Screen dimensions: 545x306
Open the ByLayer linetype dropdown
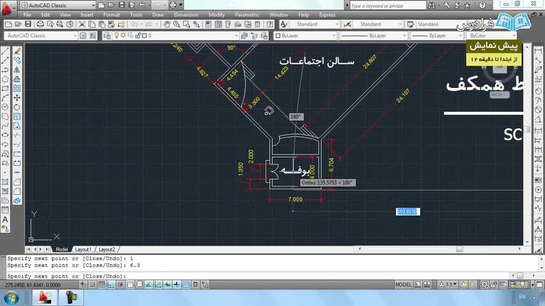tap(373, 36)
